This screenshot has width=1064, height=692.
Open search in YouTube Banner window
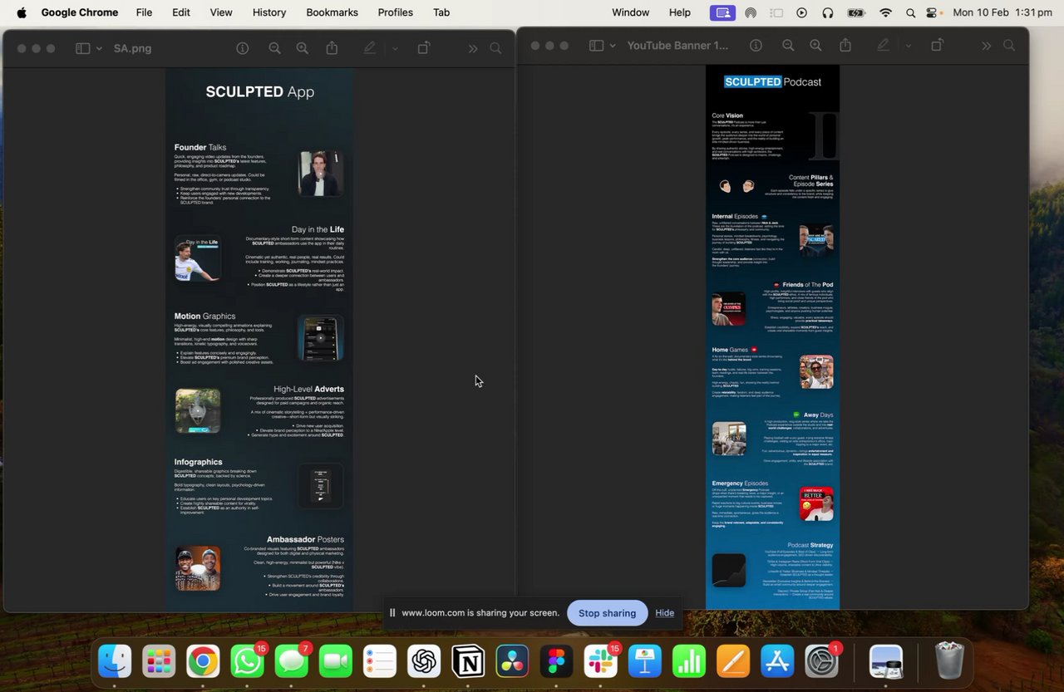pos(1009,46)
